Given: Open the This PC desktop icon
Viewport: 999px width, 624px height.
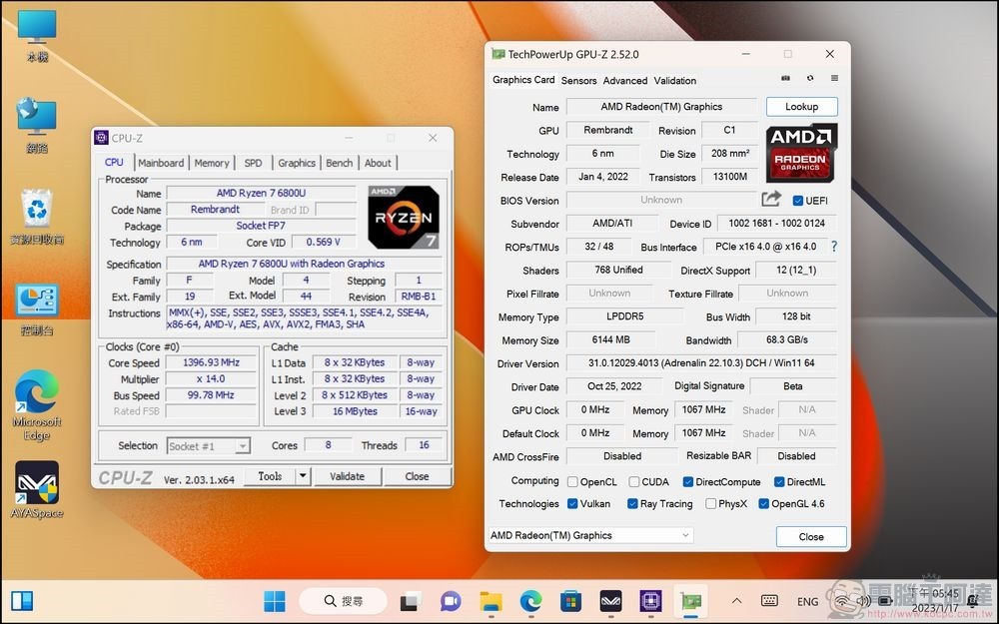Looking at the screenshot, I should click(x=37, y=35).
